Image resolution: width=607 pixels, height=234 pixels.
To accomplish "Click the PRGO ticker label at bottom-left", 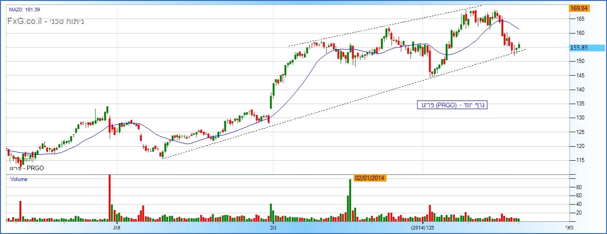I will [x=27, y=168].
